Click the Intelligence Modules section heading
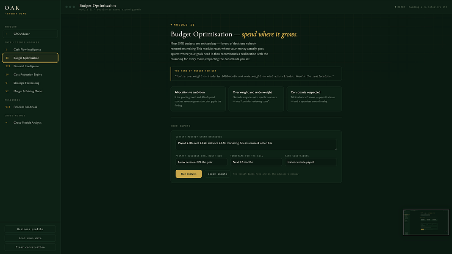This screenshot has width=452, height=254. click(22, 42)
